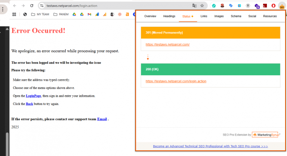
Task: Open the apps grid in the bookmarks bar
Action: pyautogui.click(x=14, y=14)
